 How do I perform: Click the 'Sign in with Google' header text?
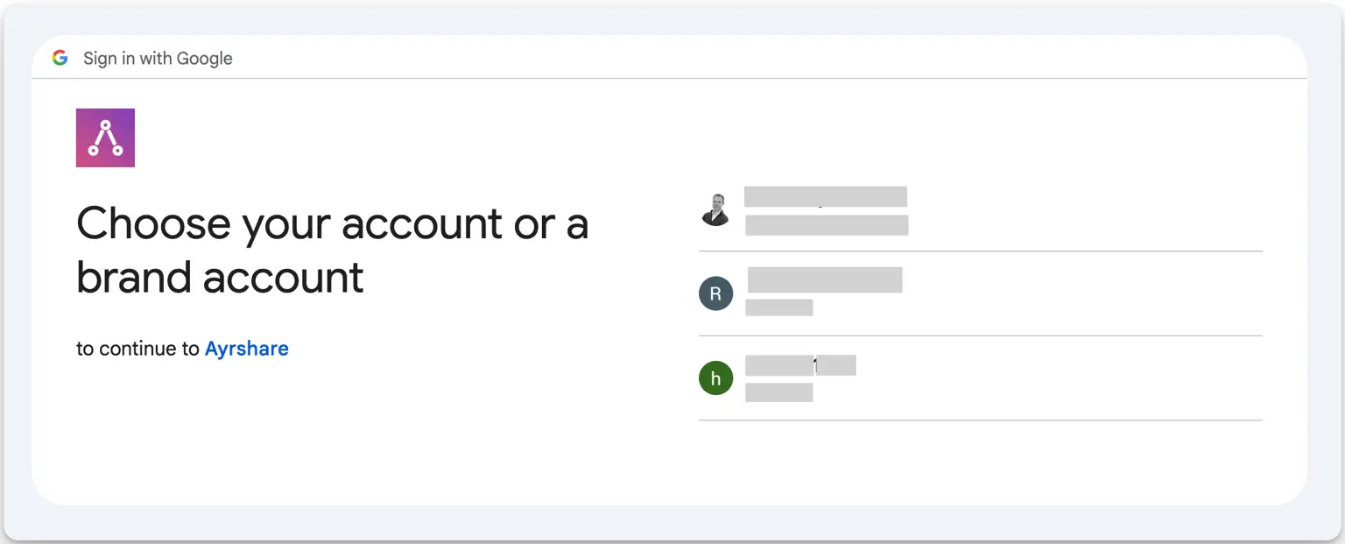point(158,59)
